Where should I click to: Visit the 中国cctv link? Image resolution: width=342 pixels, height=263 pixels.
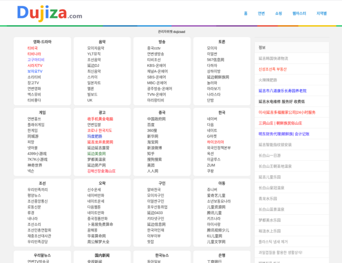click(154, 48)
